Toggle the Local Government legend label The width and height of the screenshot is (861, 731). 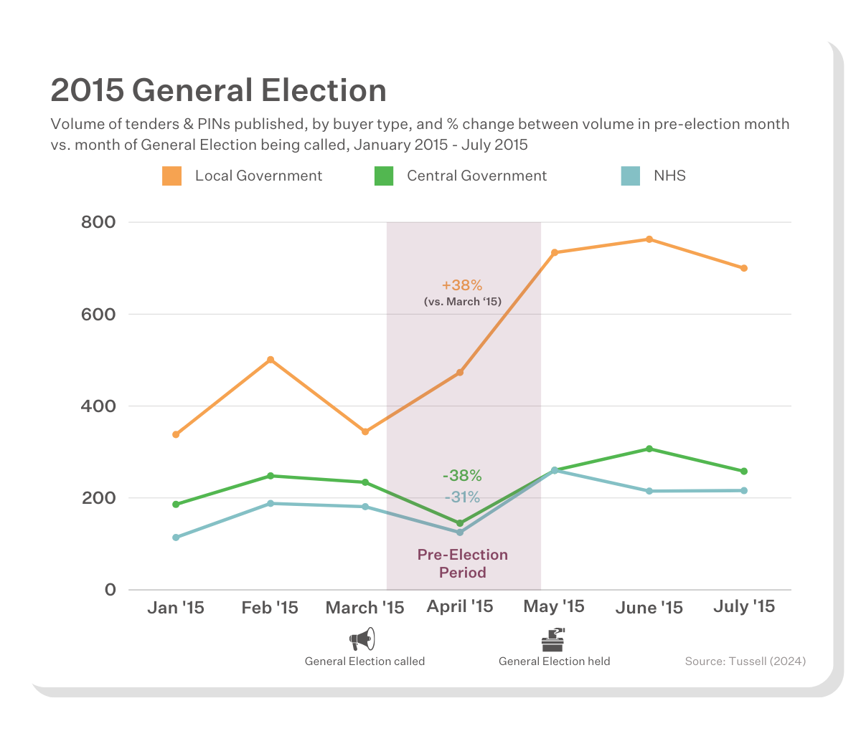pos(258,176)
